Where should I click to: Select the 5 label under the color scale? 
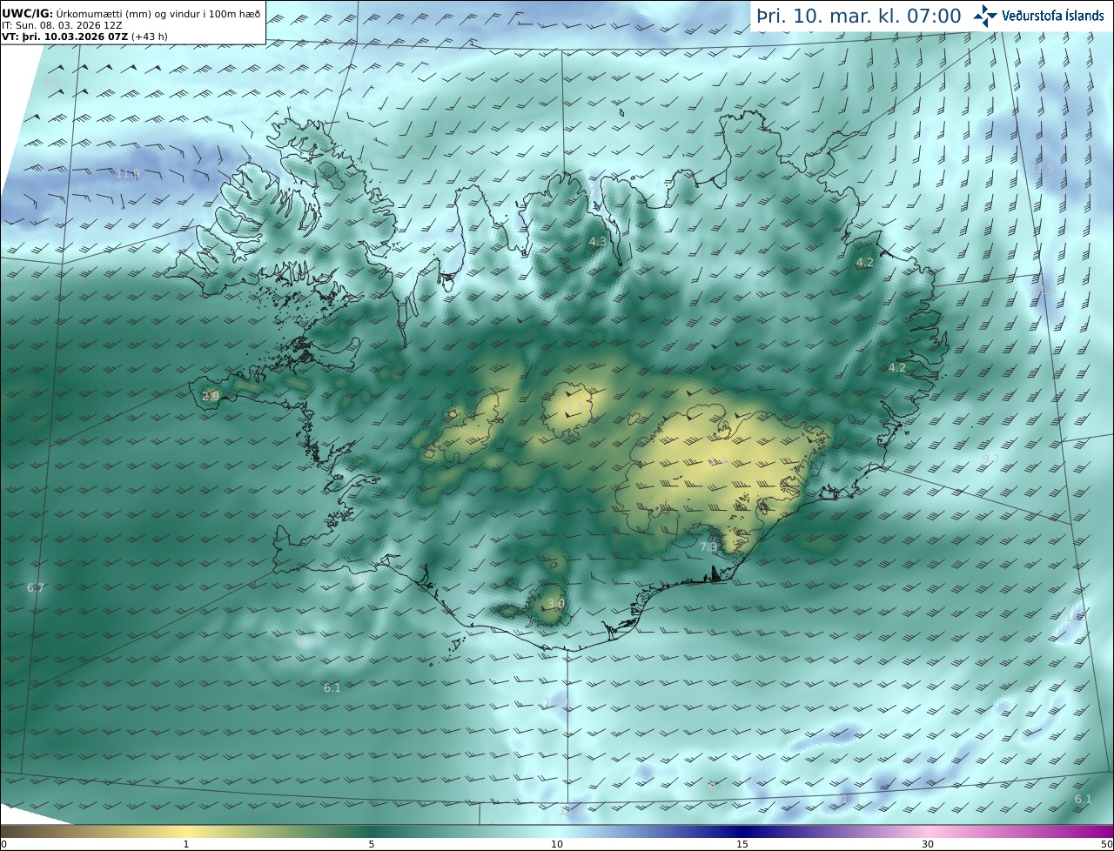(x=372, y=844)
